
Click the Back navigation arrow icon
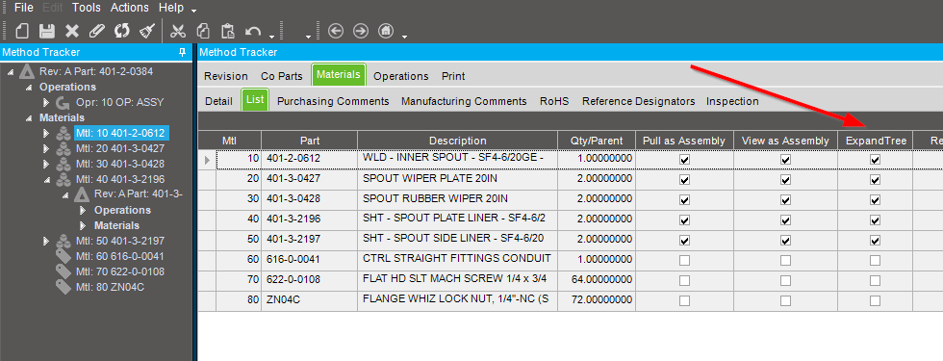coord(336,31)
